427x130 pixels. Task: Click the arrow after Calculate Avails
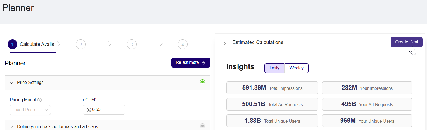click(x=59, y=44)
